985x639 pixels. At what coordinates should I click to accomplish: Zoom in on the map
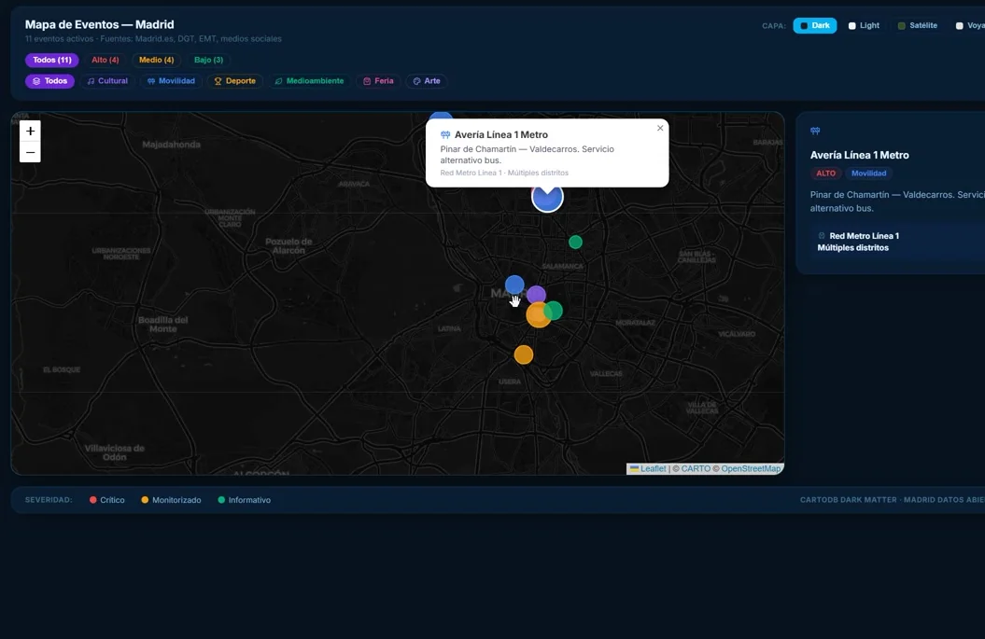coord(30,132)
